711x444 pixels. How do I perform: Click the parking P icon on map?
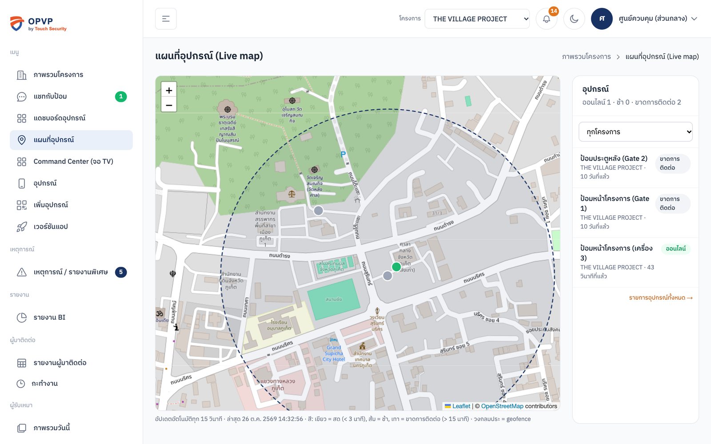click(343, 154)
